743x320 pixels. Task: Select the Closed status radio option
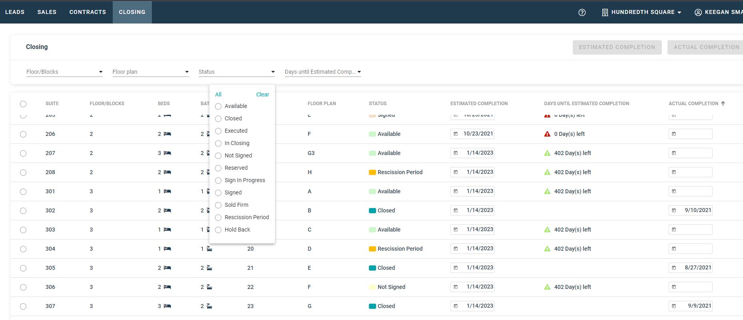[x=218, y=119]
